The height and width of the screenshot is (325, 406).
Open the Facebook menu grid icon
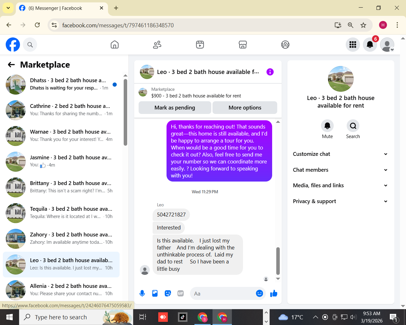click(x=353, y=44)
